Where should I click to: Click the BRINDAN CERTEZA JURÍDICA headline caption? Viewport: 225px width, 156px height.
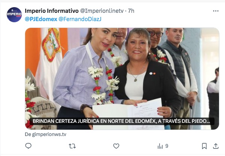point(122,121)
